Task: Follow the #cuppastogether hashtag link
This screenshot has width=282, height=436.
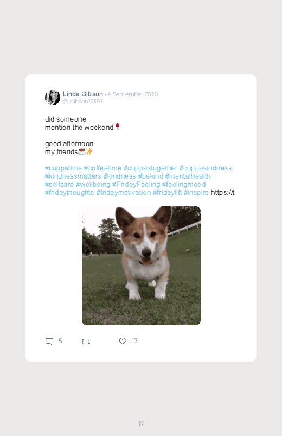Action: [150, 168]
